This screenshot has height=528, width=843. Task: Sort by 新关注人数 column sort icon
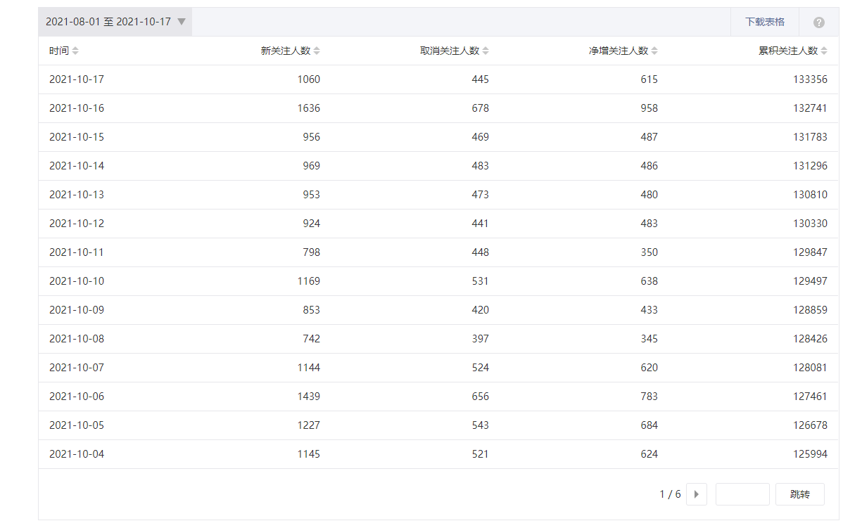coord(317,51)
